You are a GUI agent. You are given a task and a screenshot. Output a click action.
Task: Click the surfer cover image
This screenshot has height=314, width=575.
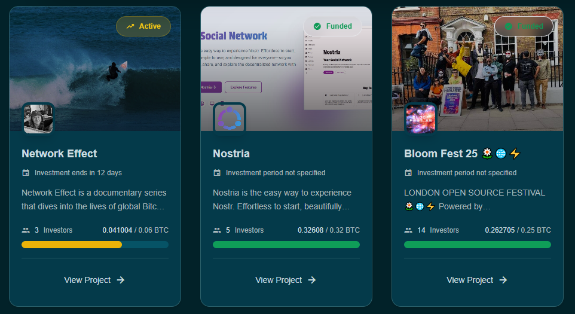[95, 69]
